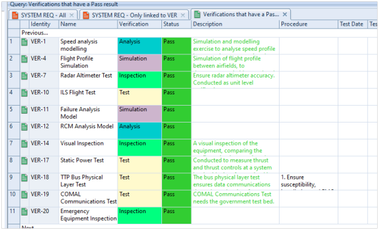
Task: Sort by the Identity column header
Action: coord(44,24)
